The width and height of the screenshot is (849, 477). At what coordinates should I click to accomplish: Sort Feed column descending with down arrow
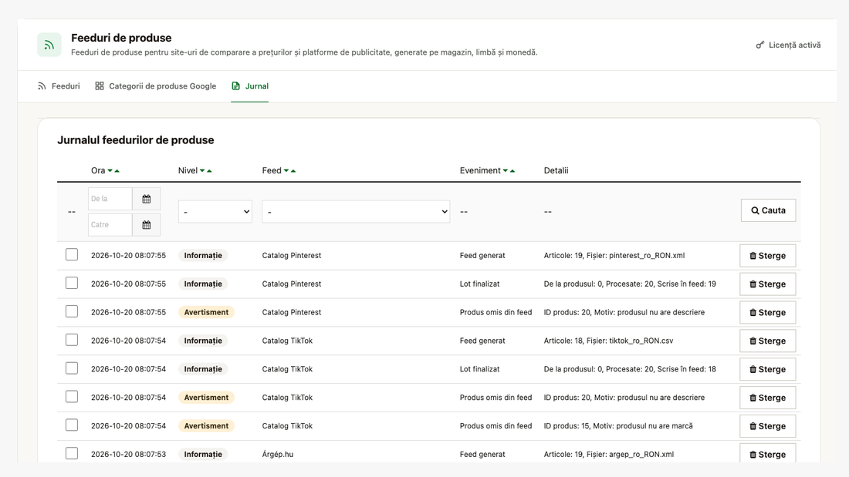point(286,171)
